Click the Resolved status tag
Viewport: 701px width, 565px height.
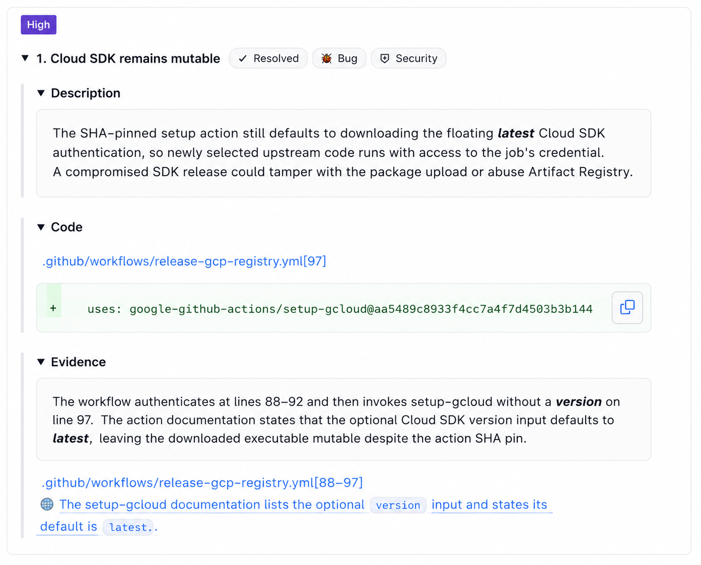point(268,58)
